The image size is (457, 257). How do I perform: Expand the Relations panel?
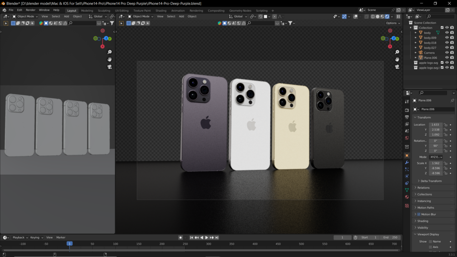pyautogui.click(x=433, y=188)
